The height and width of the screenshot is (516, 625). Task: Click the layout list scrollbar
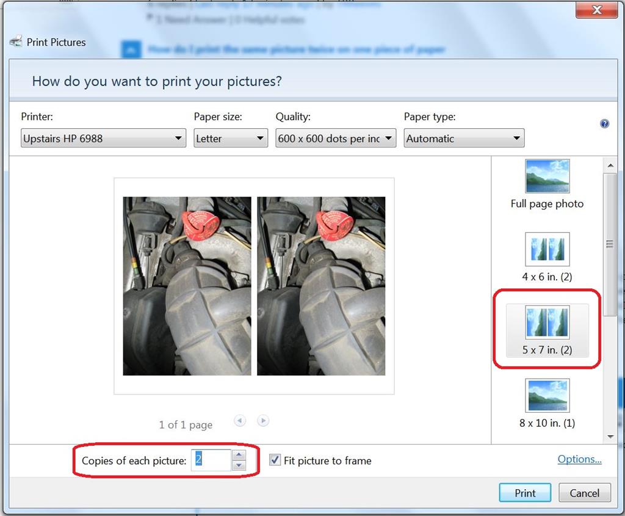610,244
